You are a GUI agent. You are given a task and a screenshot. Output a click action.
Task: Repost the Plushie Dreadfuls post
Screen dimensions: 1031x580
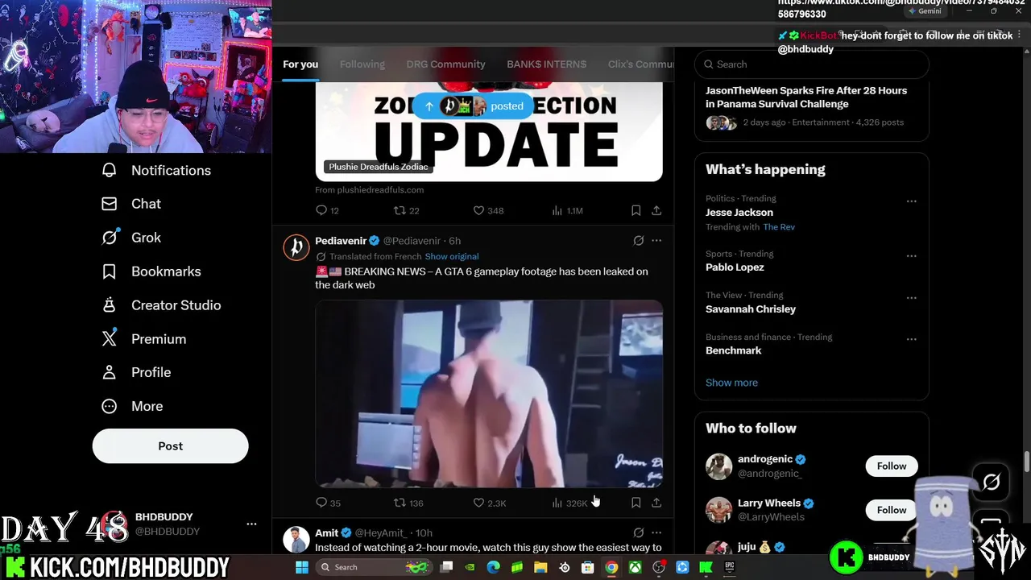pyautogui.click(x=406, y=210)
